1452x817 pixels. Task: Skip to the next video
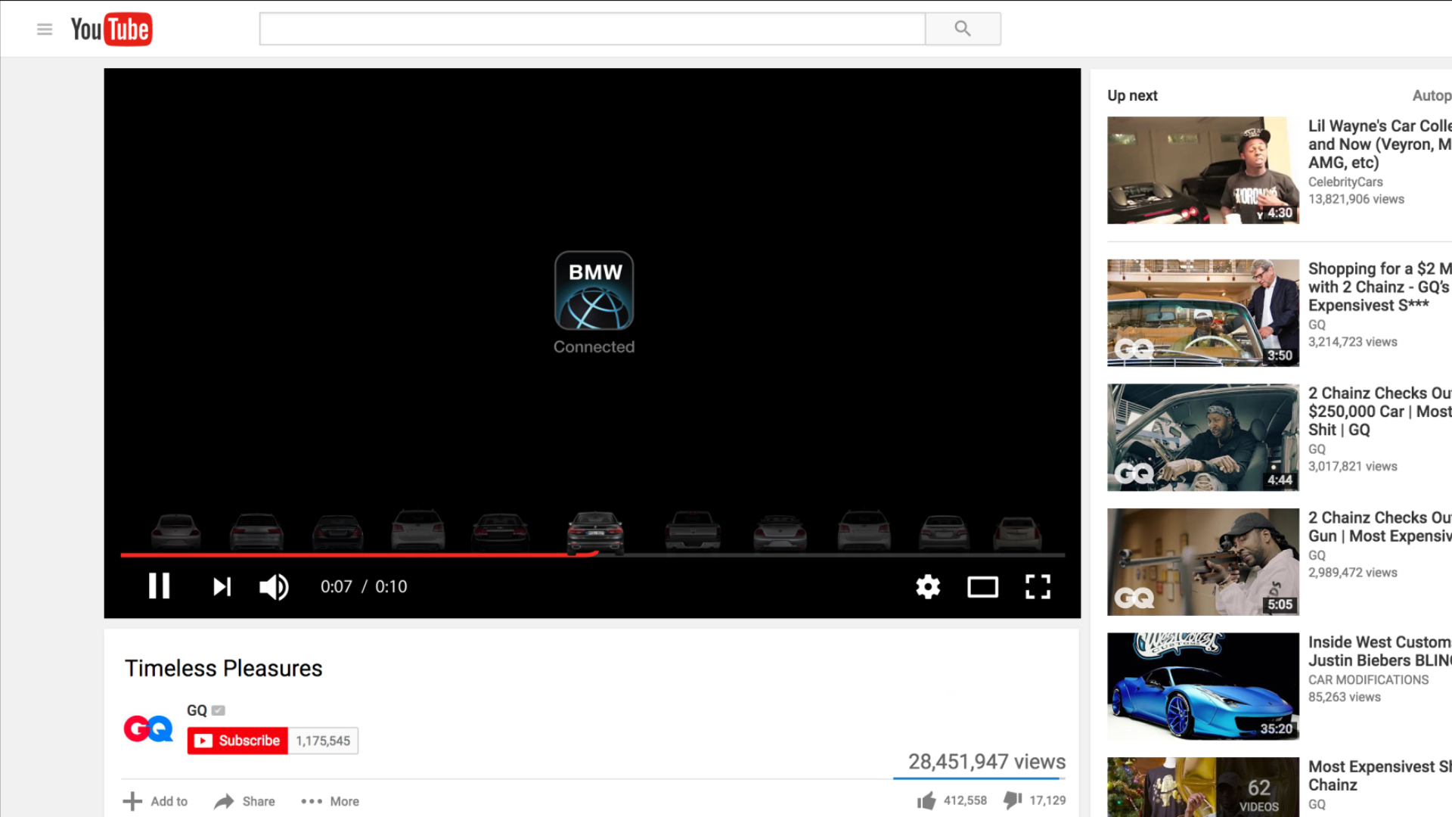[x=222, y=586]
